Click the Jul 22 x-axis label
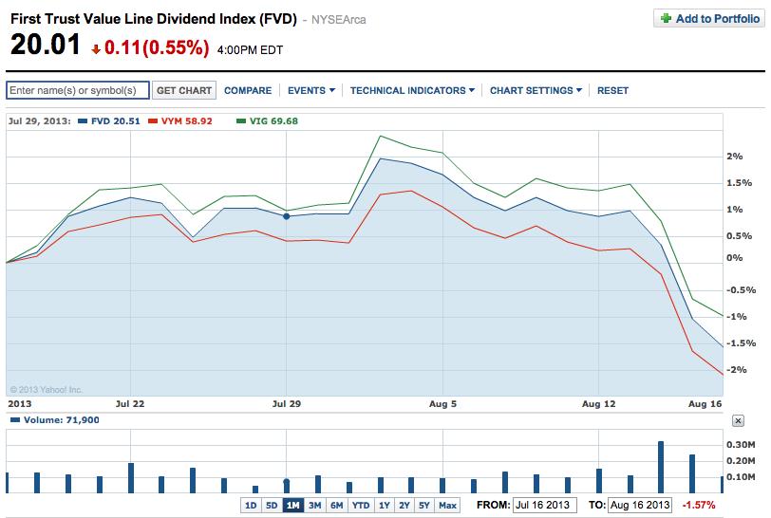The height and width of the screenshot is (518, 771). [x=130, y=404]
